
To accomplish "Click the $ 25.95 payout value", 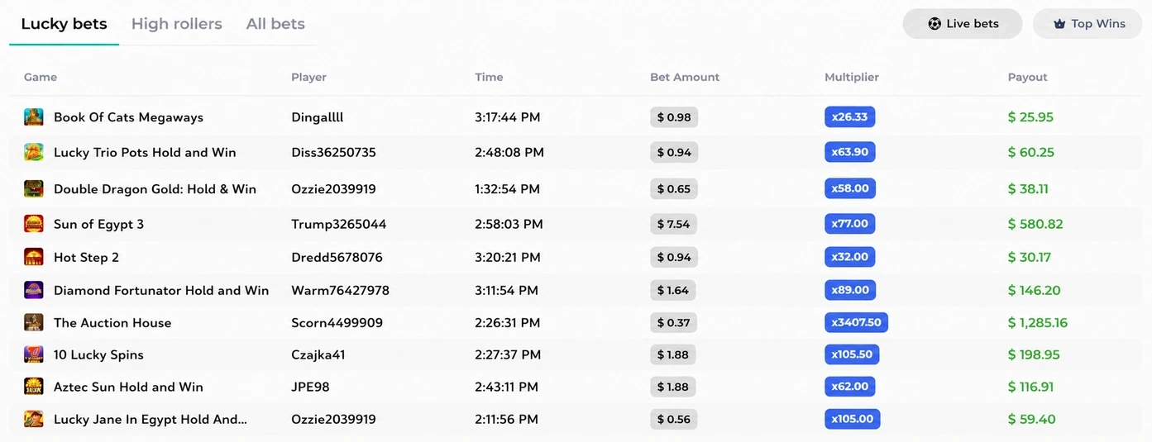I will pos(1030,117).
